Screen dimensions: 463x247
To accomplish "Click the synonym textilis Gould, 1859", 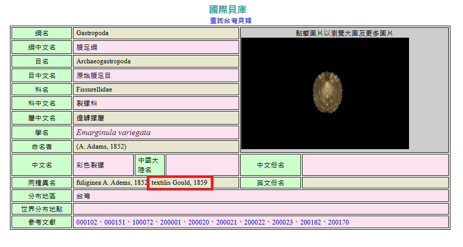I will click(x=179, y=183).
